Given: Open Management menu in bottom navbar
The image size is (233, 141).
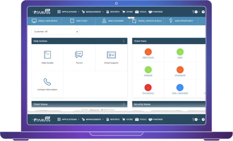Looking at the screenshot, I should pyautogui.click(x=93, y=119).
